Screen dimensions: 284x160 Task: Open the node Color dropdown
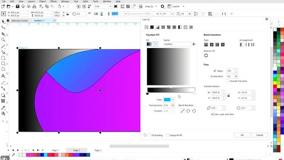(173, 100)
